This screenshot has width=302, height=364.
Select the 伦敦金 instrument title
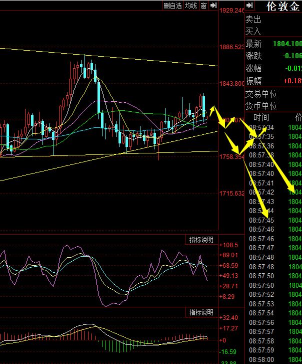(283, 7)
